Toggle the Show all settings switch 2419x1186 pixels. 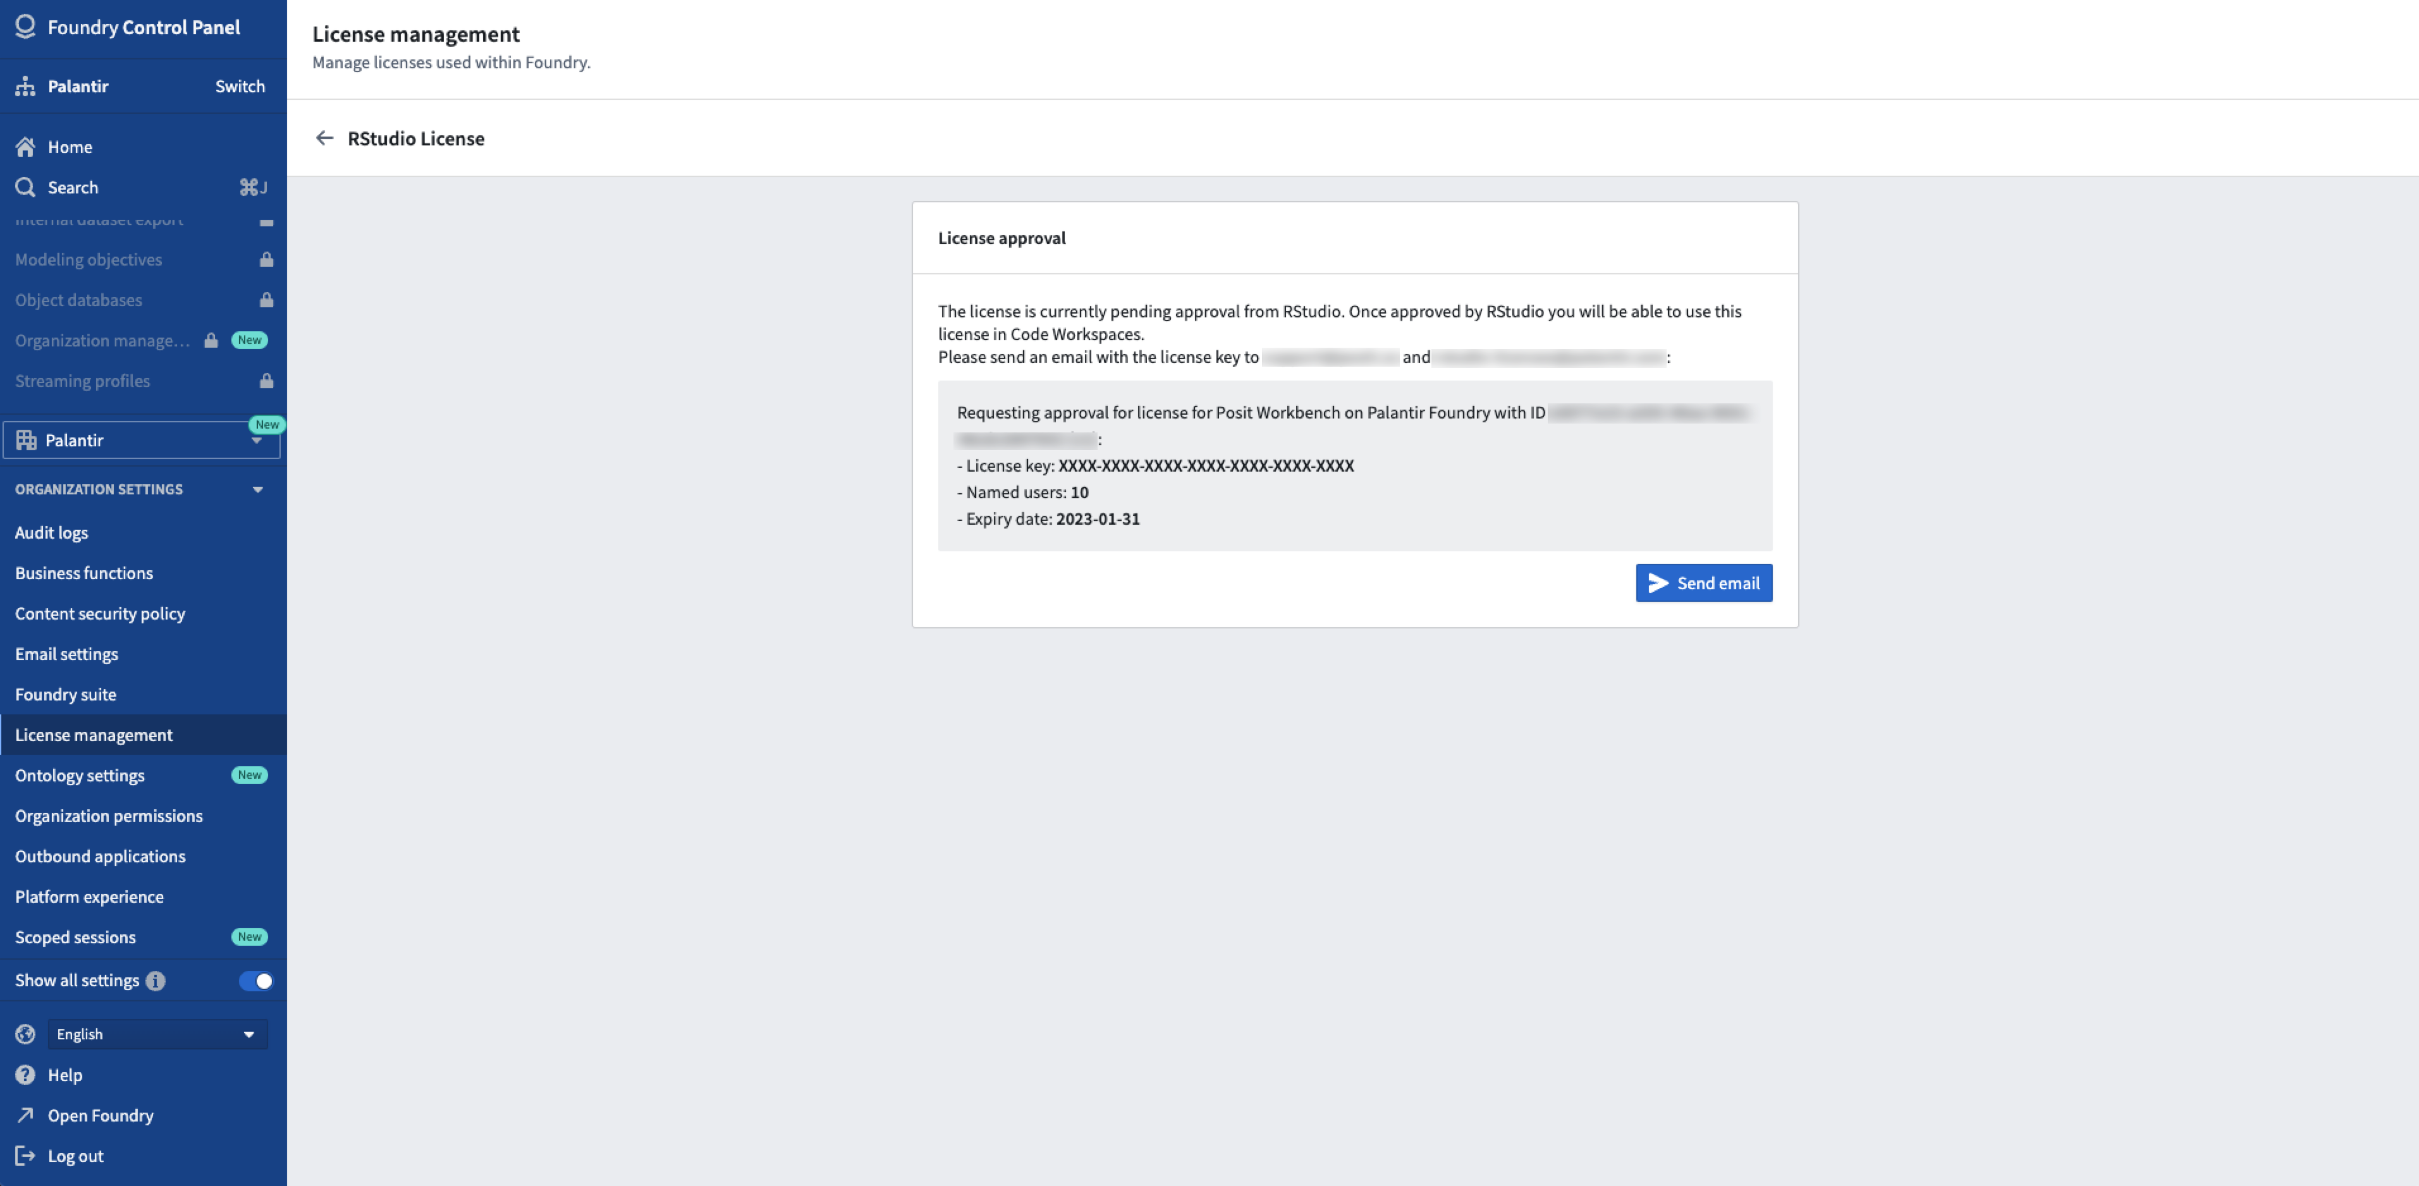255,981
